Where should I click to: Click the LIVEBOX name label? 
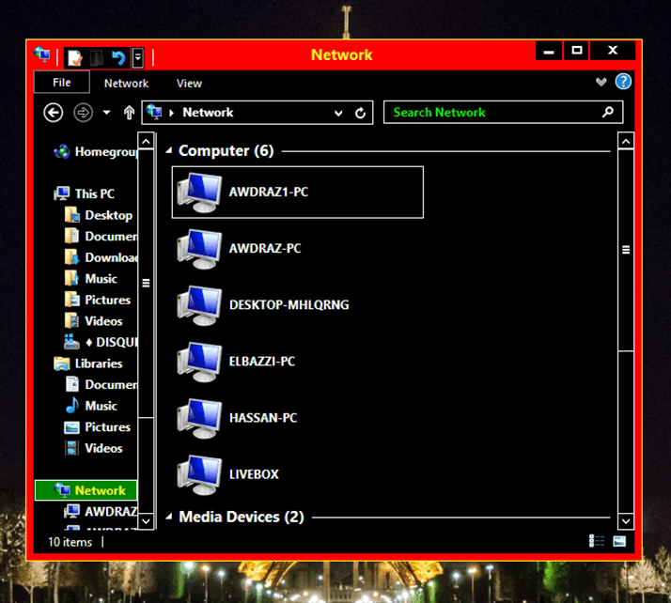(254, 474)
